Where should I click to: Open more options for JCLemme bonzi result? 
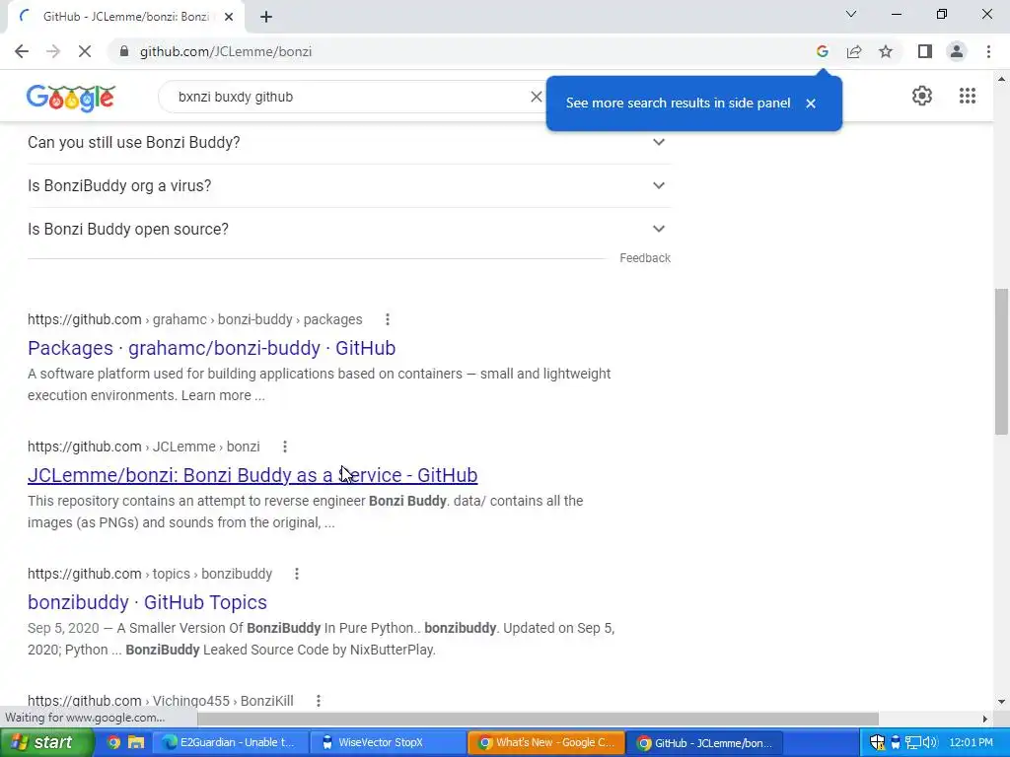tap(285, 447)
